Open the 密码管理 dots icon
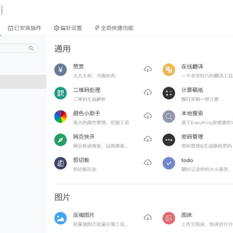Screen dimensions: 233x233 pyautogui.click(x=169, y=140)
